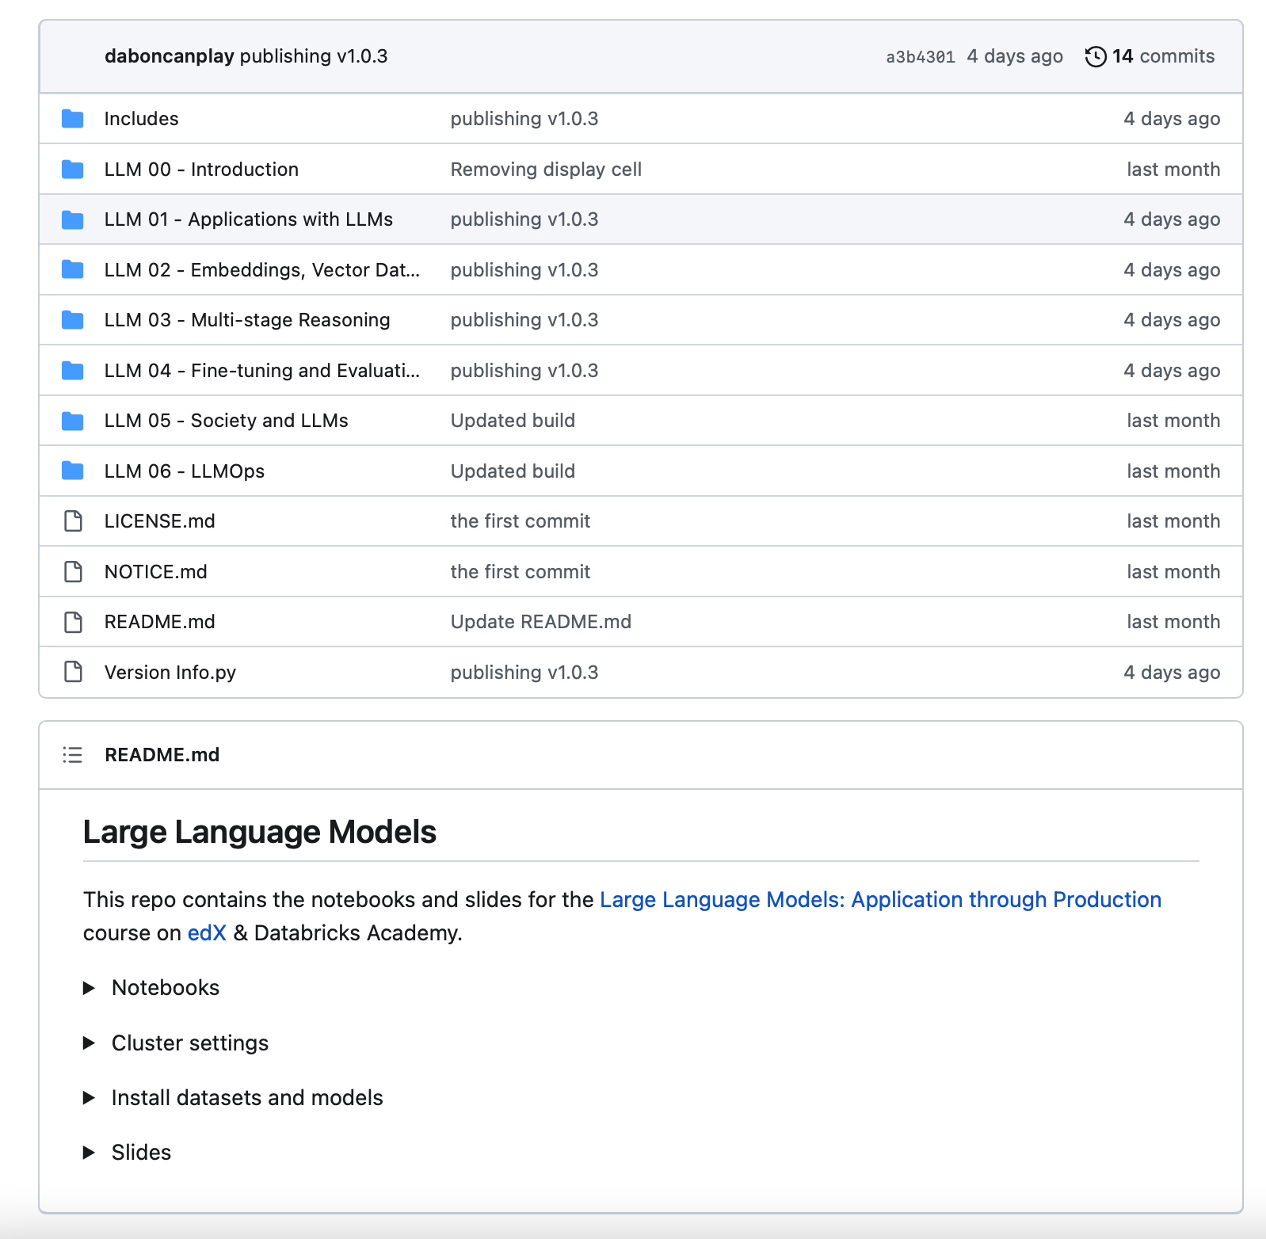Click the NOTICE.md file icon
Image resolution: width=1266 pixels, height=1239 pixels.
73,572
